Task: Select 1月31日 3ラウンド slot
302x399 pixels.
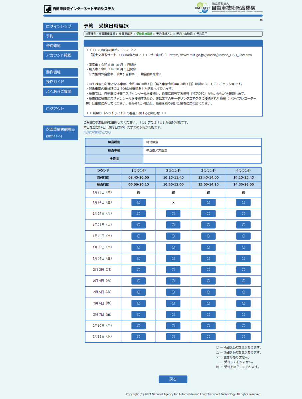Action: coord(208,259)
